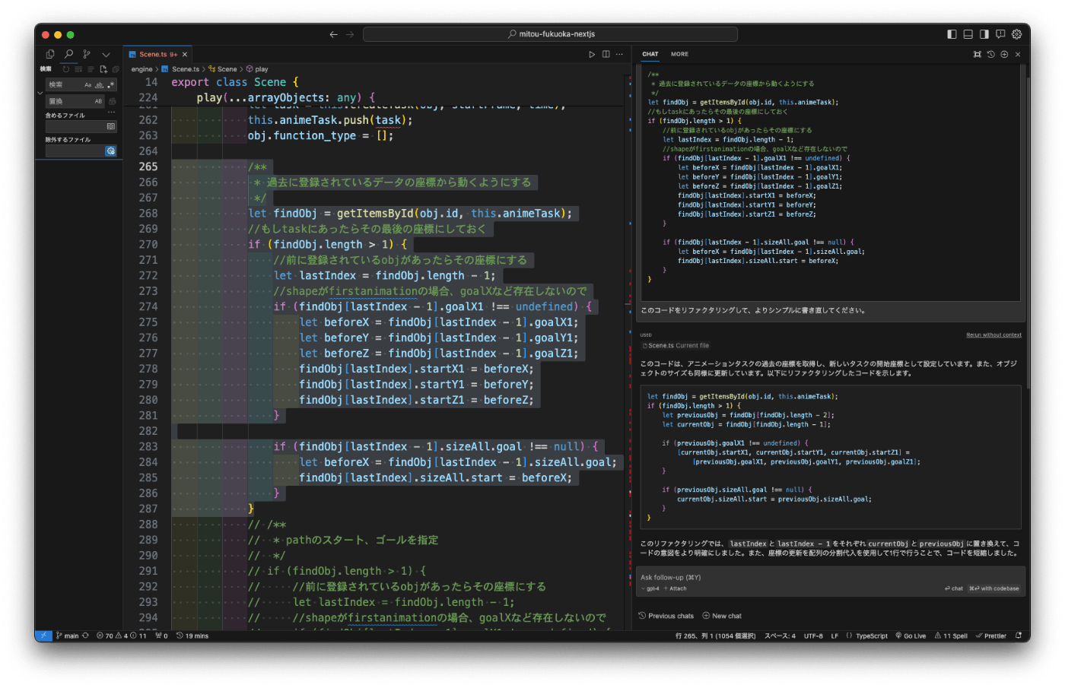Click the Ask follow-up input
The width and height of the screenshot is (1065, 688).
(x=832, y=578)
